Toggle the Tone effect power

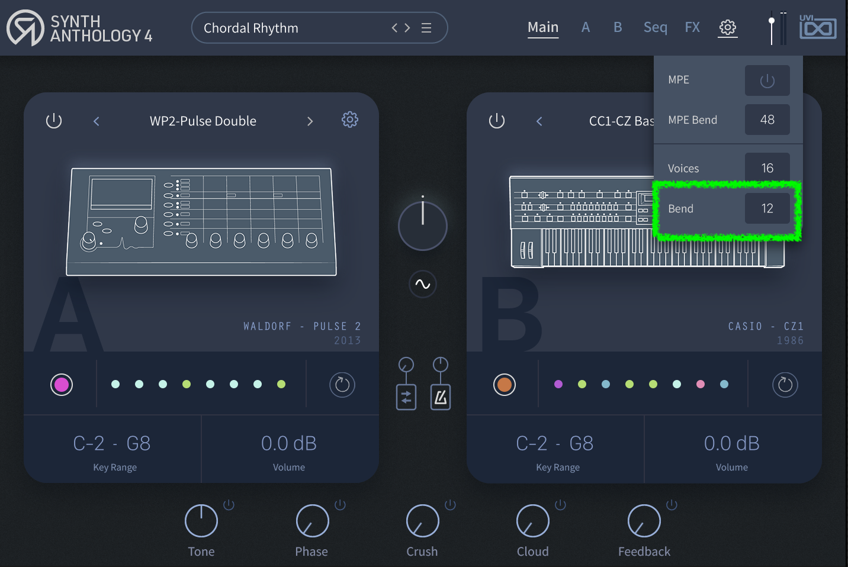click(229, 505)
